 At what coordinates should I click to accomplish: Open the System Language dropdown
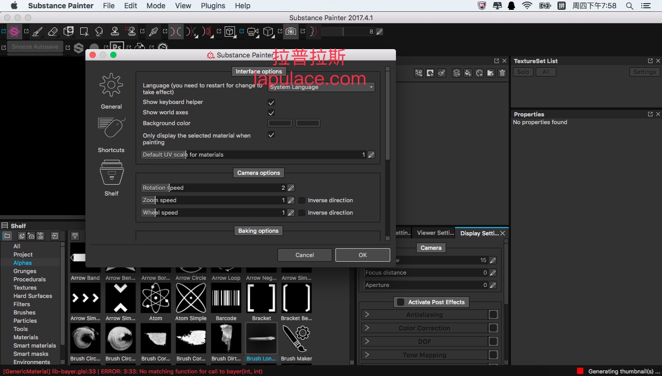tap(321, 87)
